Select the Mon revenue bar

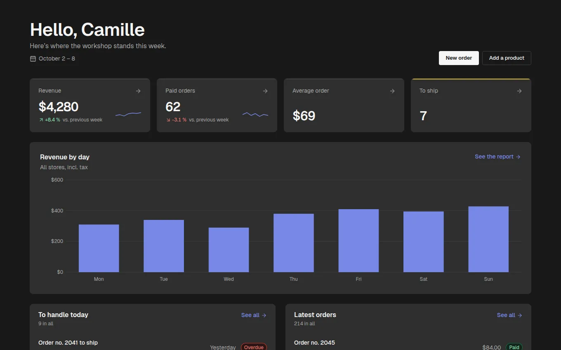99,248
